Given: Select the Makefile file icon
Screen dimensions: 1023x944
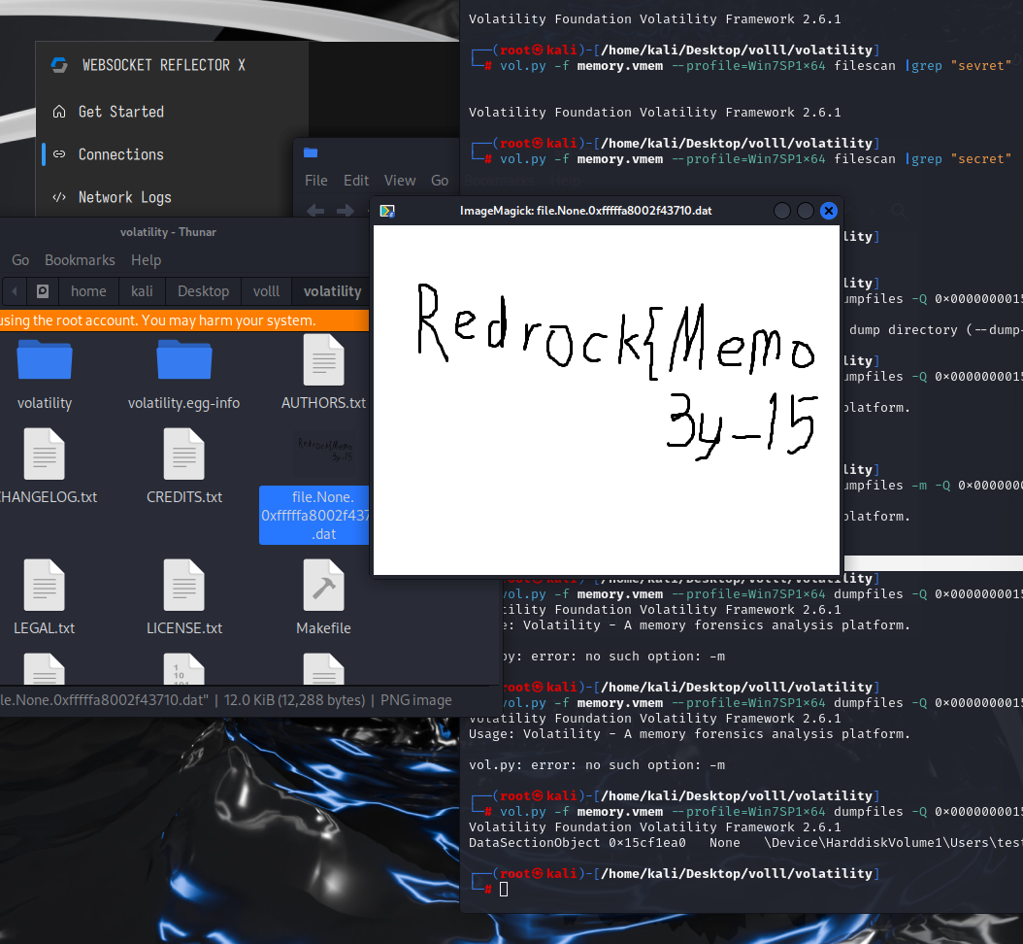Looking at the screenshot, I should click(323, 585).
